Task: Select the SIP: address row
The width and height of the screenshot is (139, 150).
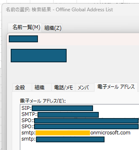Action: [x=57, y=108]
